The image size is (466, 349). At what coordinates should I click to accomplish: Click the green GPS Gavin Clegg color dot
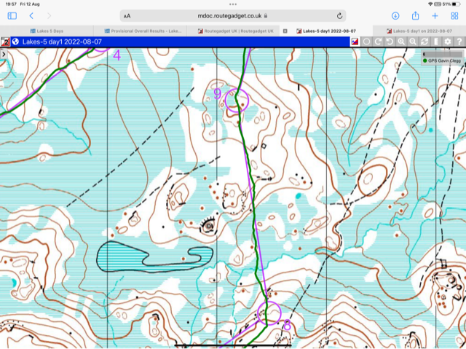(425, 61)
